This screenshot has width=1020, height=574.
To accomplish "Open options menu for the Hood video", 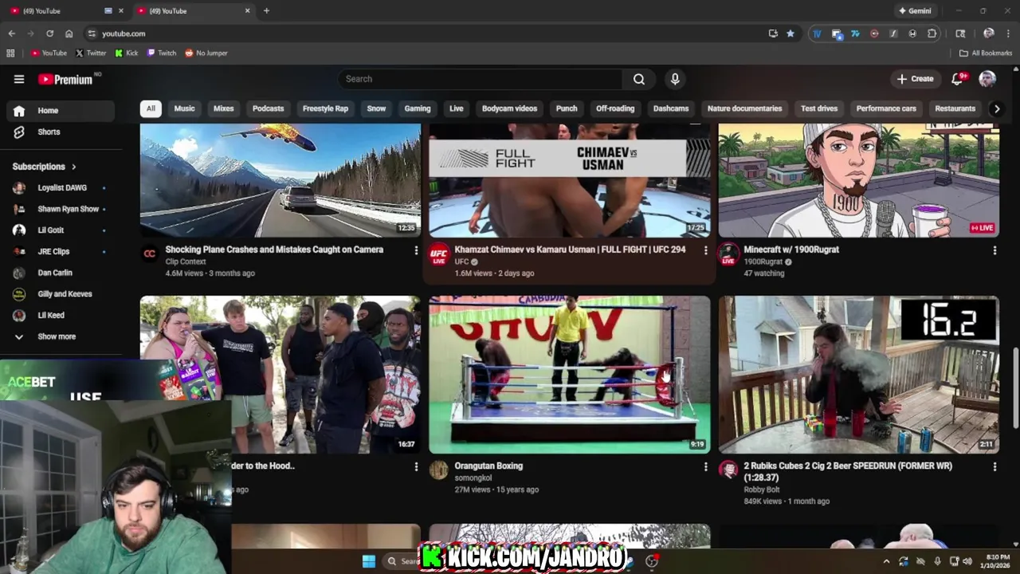I will click(416, 466).
